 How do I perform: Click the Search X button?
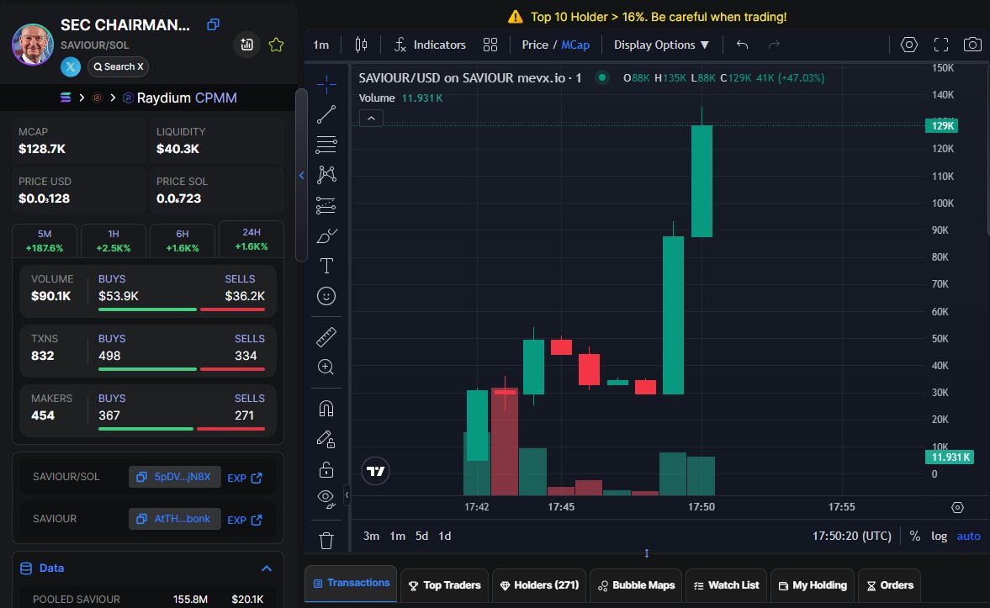point(118,66)
